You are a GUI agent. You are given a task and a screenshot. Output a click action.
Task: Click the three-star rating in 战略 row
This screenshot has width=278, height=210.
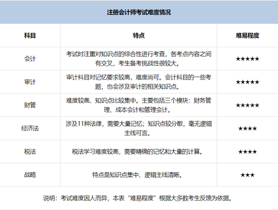coord(247,175)
